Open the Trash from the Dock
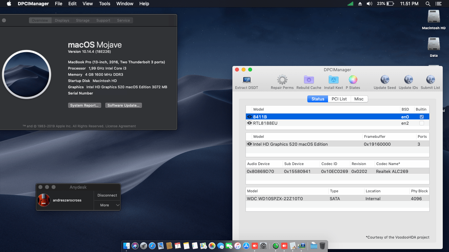 tap(322, 245)
